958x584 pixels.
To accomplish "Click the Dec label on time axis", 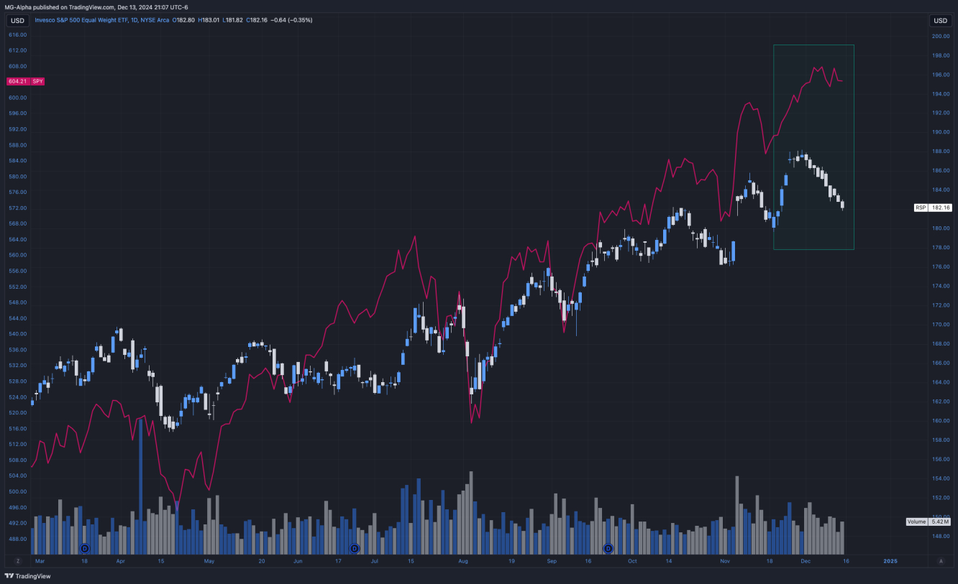I will pyautogui.click(x=806, y=560).
